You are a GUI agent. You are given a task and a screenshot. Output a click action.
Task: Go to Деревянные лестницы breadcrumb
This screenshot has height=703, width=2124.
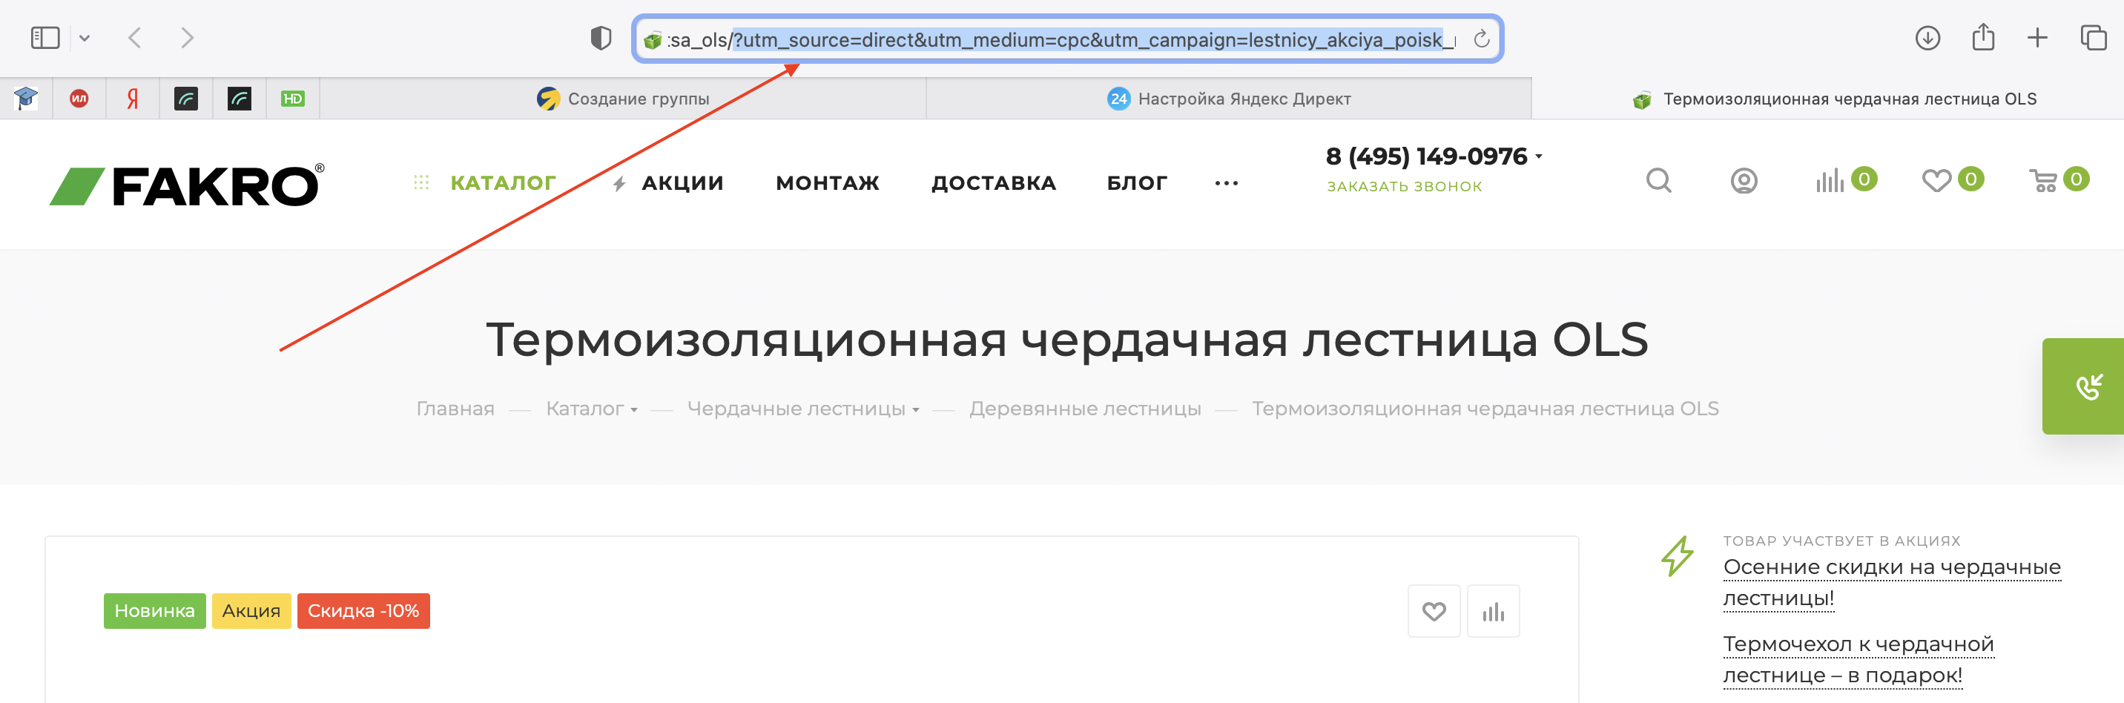pyautogui.click(x=1085, y=409)
